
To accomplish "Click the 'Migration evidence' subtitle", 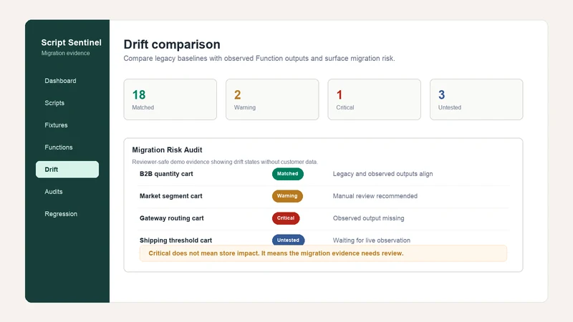I will click(65, 53).
